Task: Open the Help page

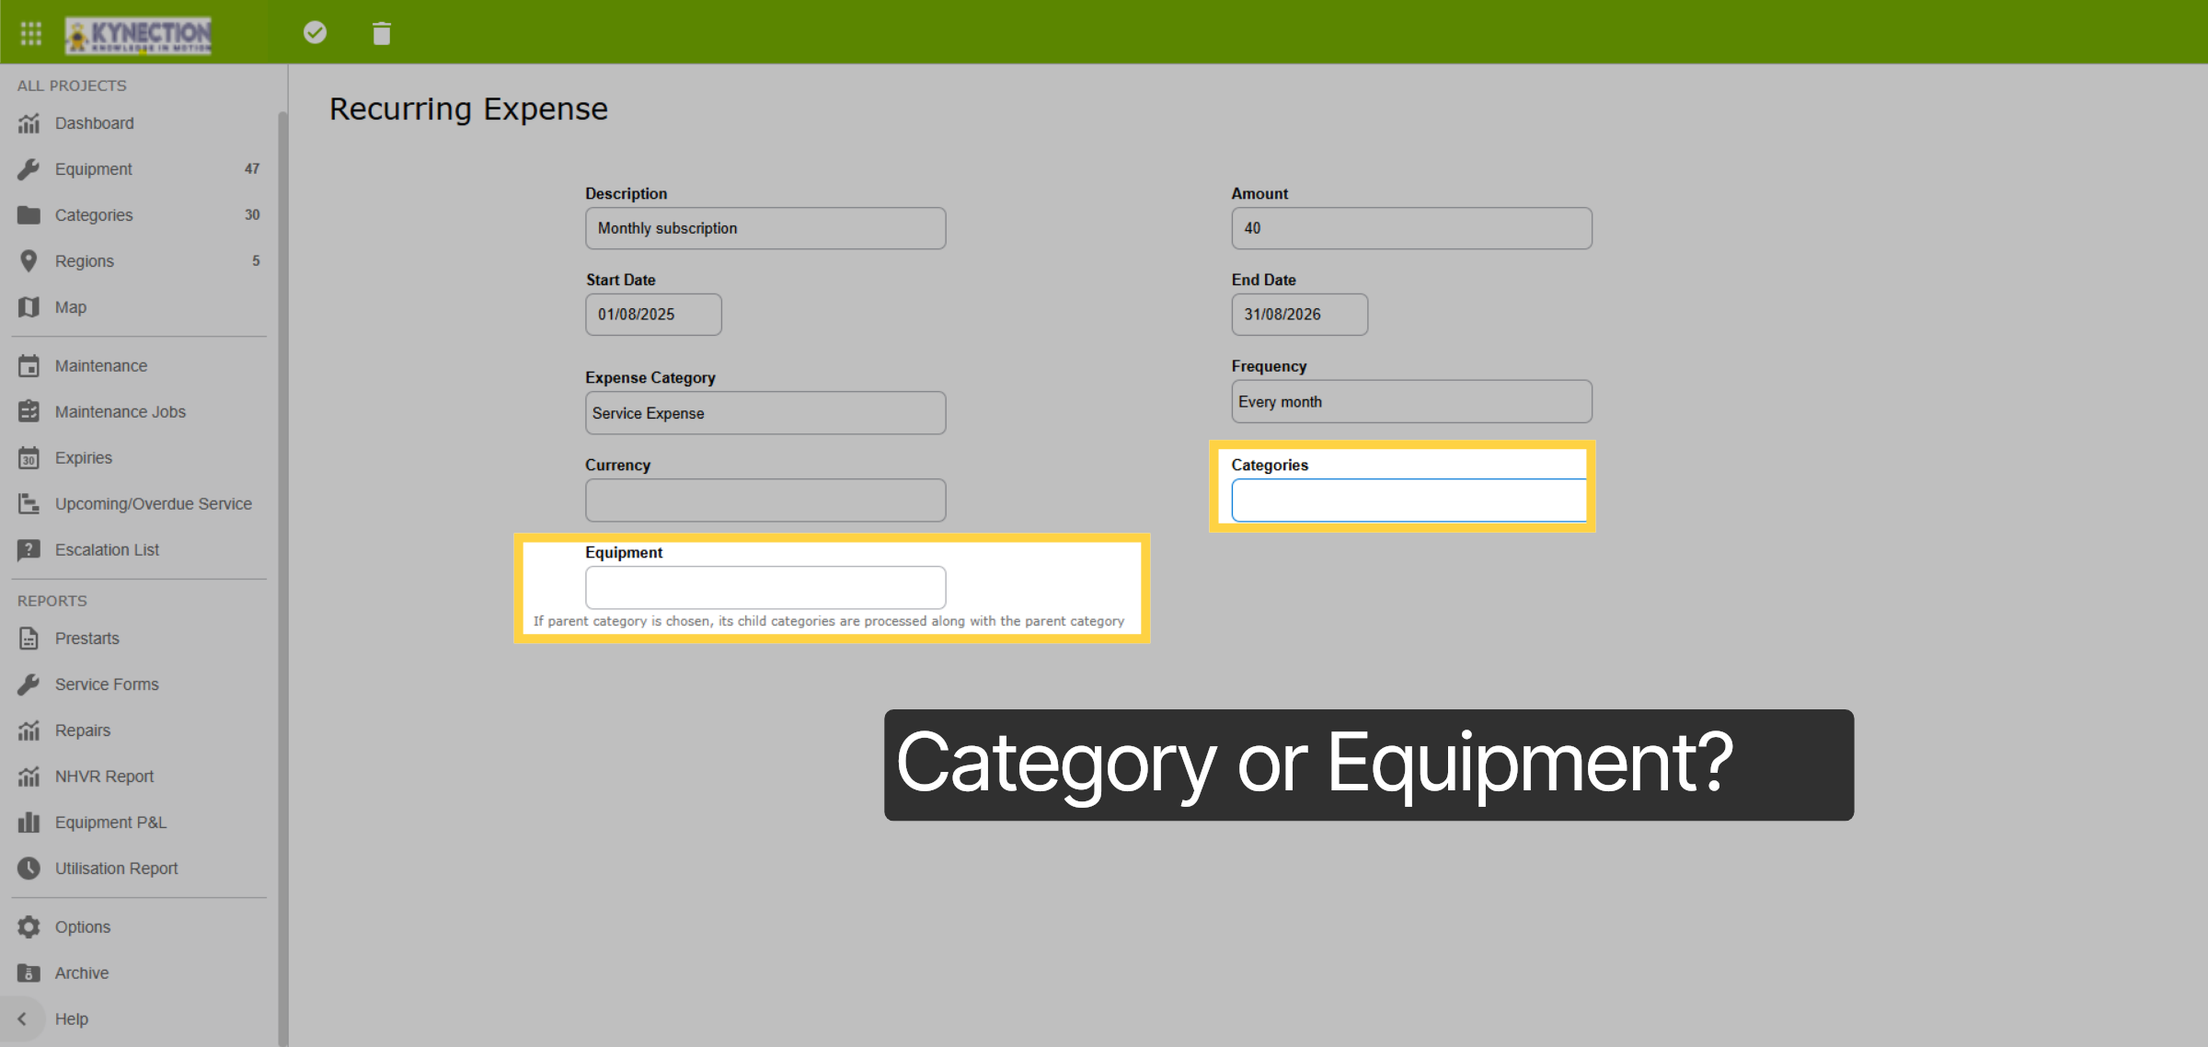Action: (72, 1019)
